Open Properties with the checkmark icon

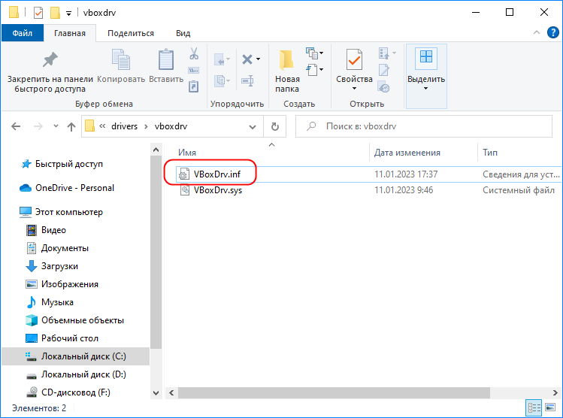click(354, 59)
